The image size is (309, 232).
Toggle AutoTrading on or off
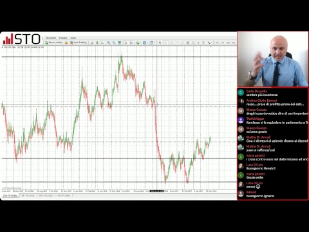(79, 43)
